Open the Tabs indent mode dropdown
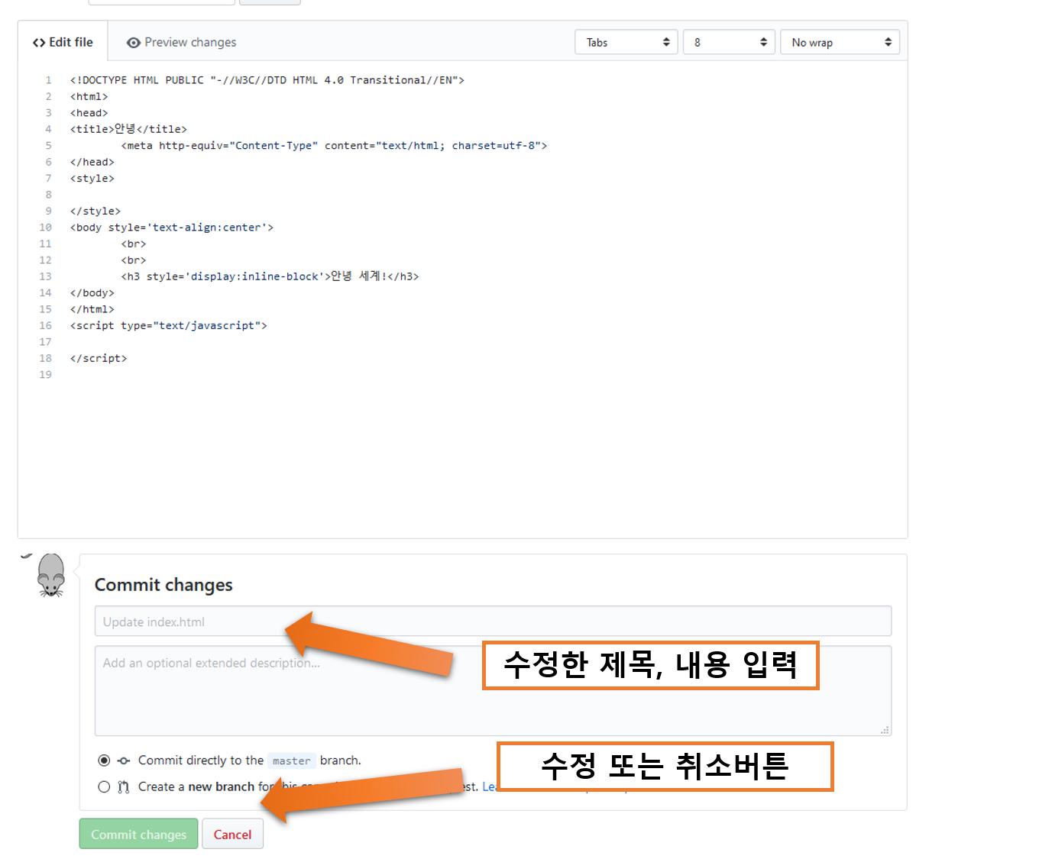The image size is (1052, 859). [x=626, y=42]
